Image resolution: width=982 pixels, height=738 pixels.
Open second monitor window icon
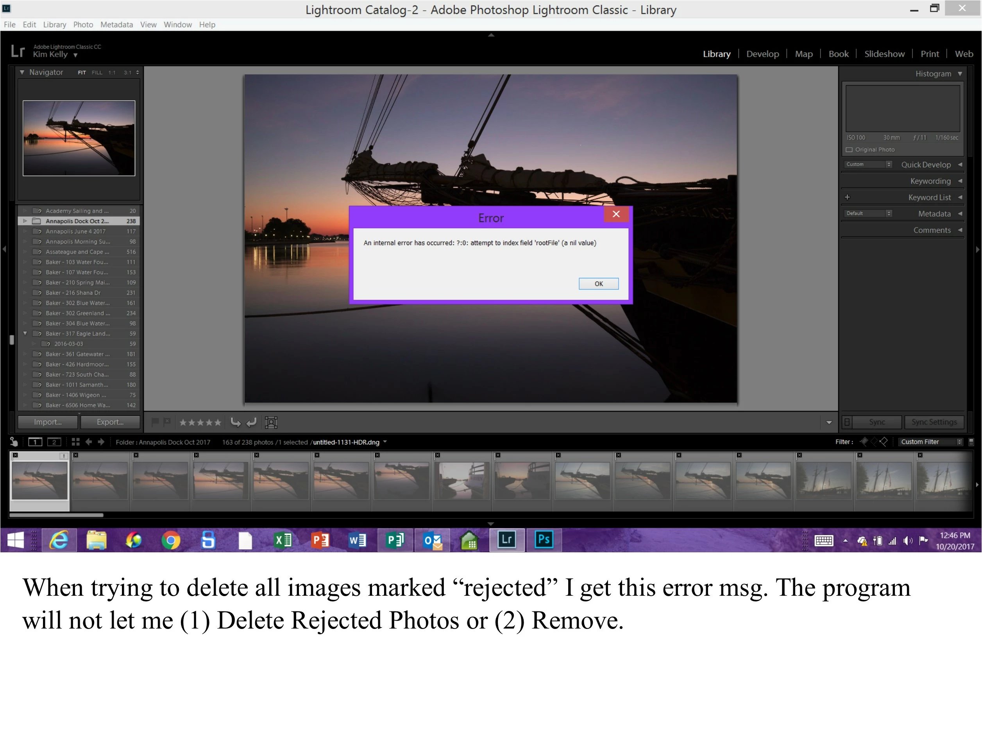pos(54,442)
